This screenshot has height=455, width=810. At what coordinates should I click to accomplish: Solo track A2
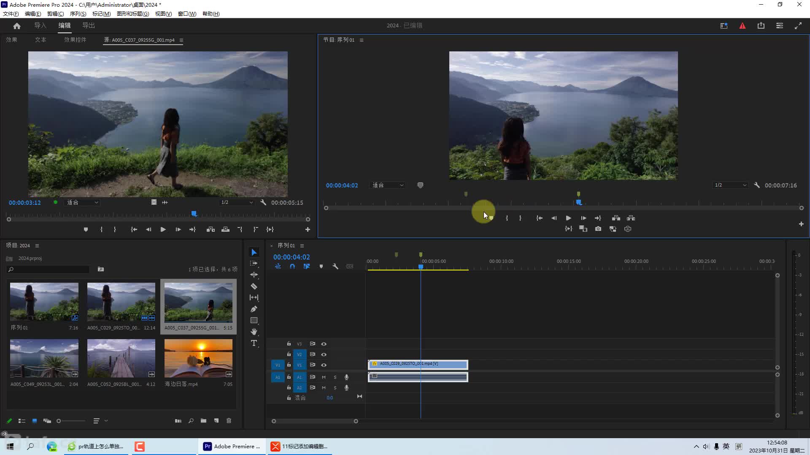click(335, 388)
